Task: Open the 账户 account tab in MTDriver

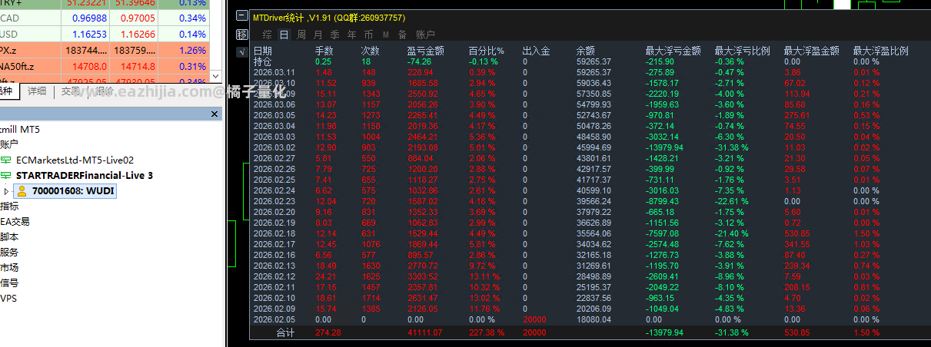Action: pos(425,35)
